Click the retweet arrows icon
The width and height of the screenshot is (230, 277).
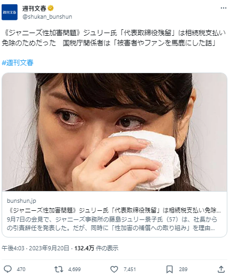coord(59,269)
